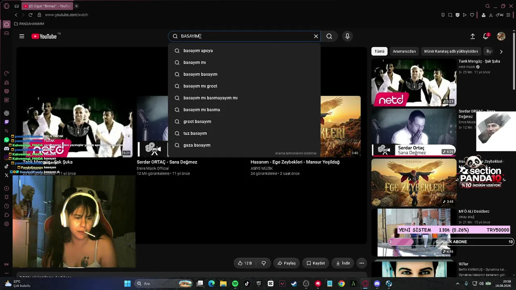The width and height of the screenshot is (516, 290).
Task: Switch to the Ciguli "Binnaz" YouTube tab
Action: click(x=46, y=6)
